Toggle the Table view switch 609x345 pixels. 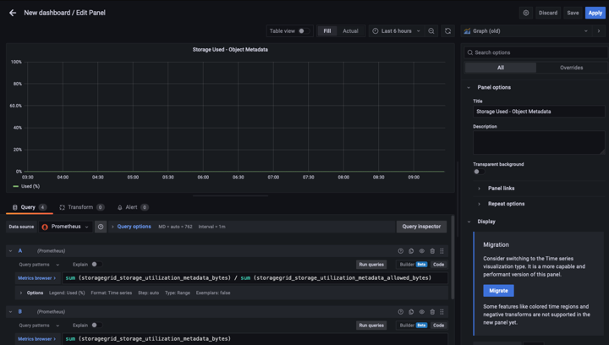303,31
